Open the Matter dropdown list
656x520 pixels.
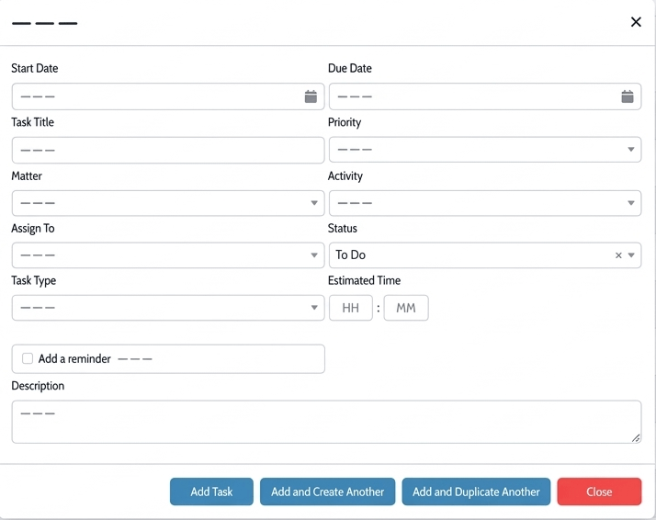coord(314,203)
